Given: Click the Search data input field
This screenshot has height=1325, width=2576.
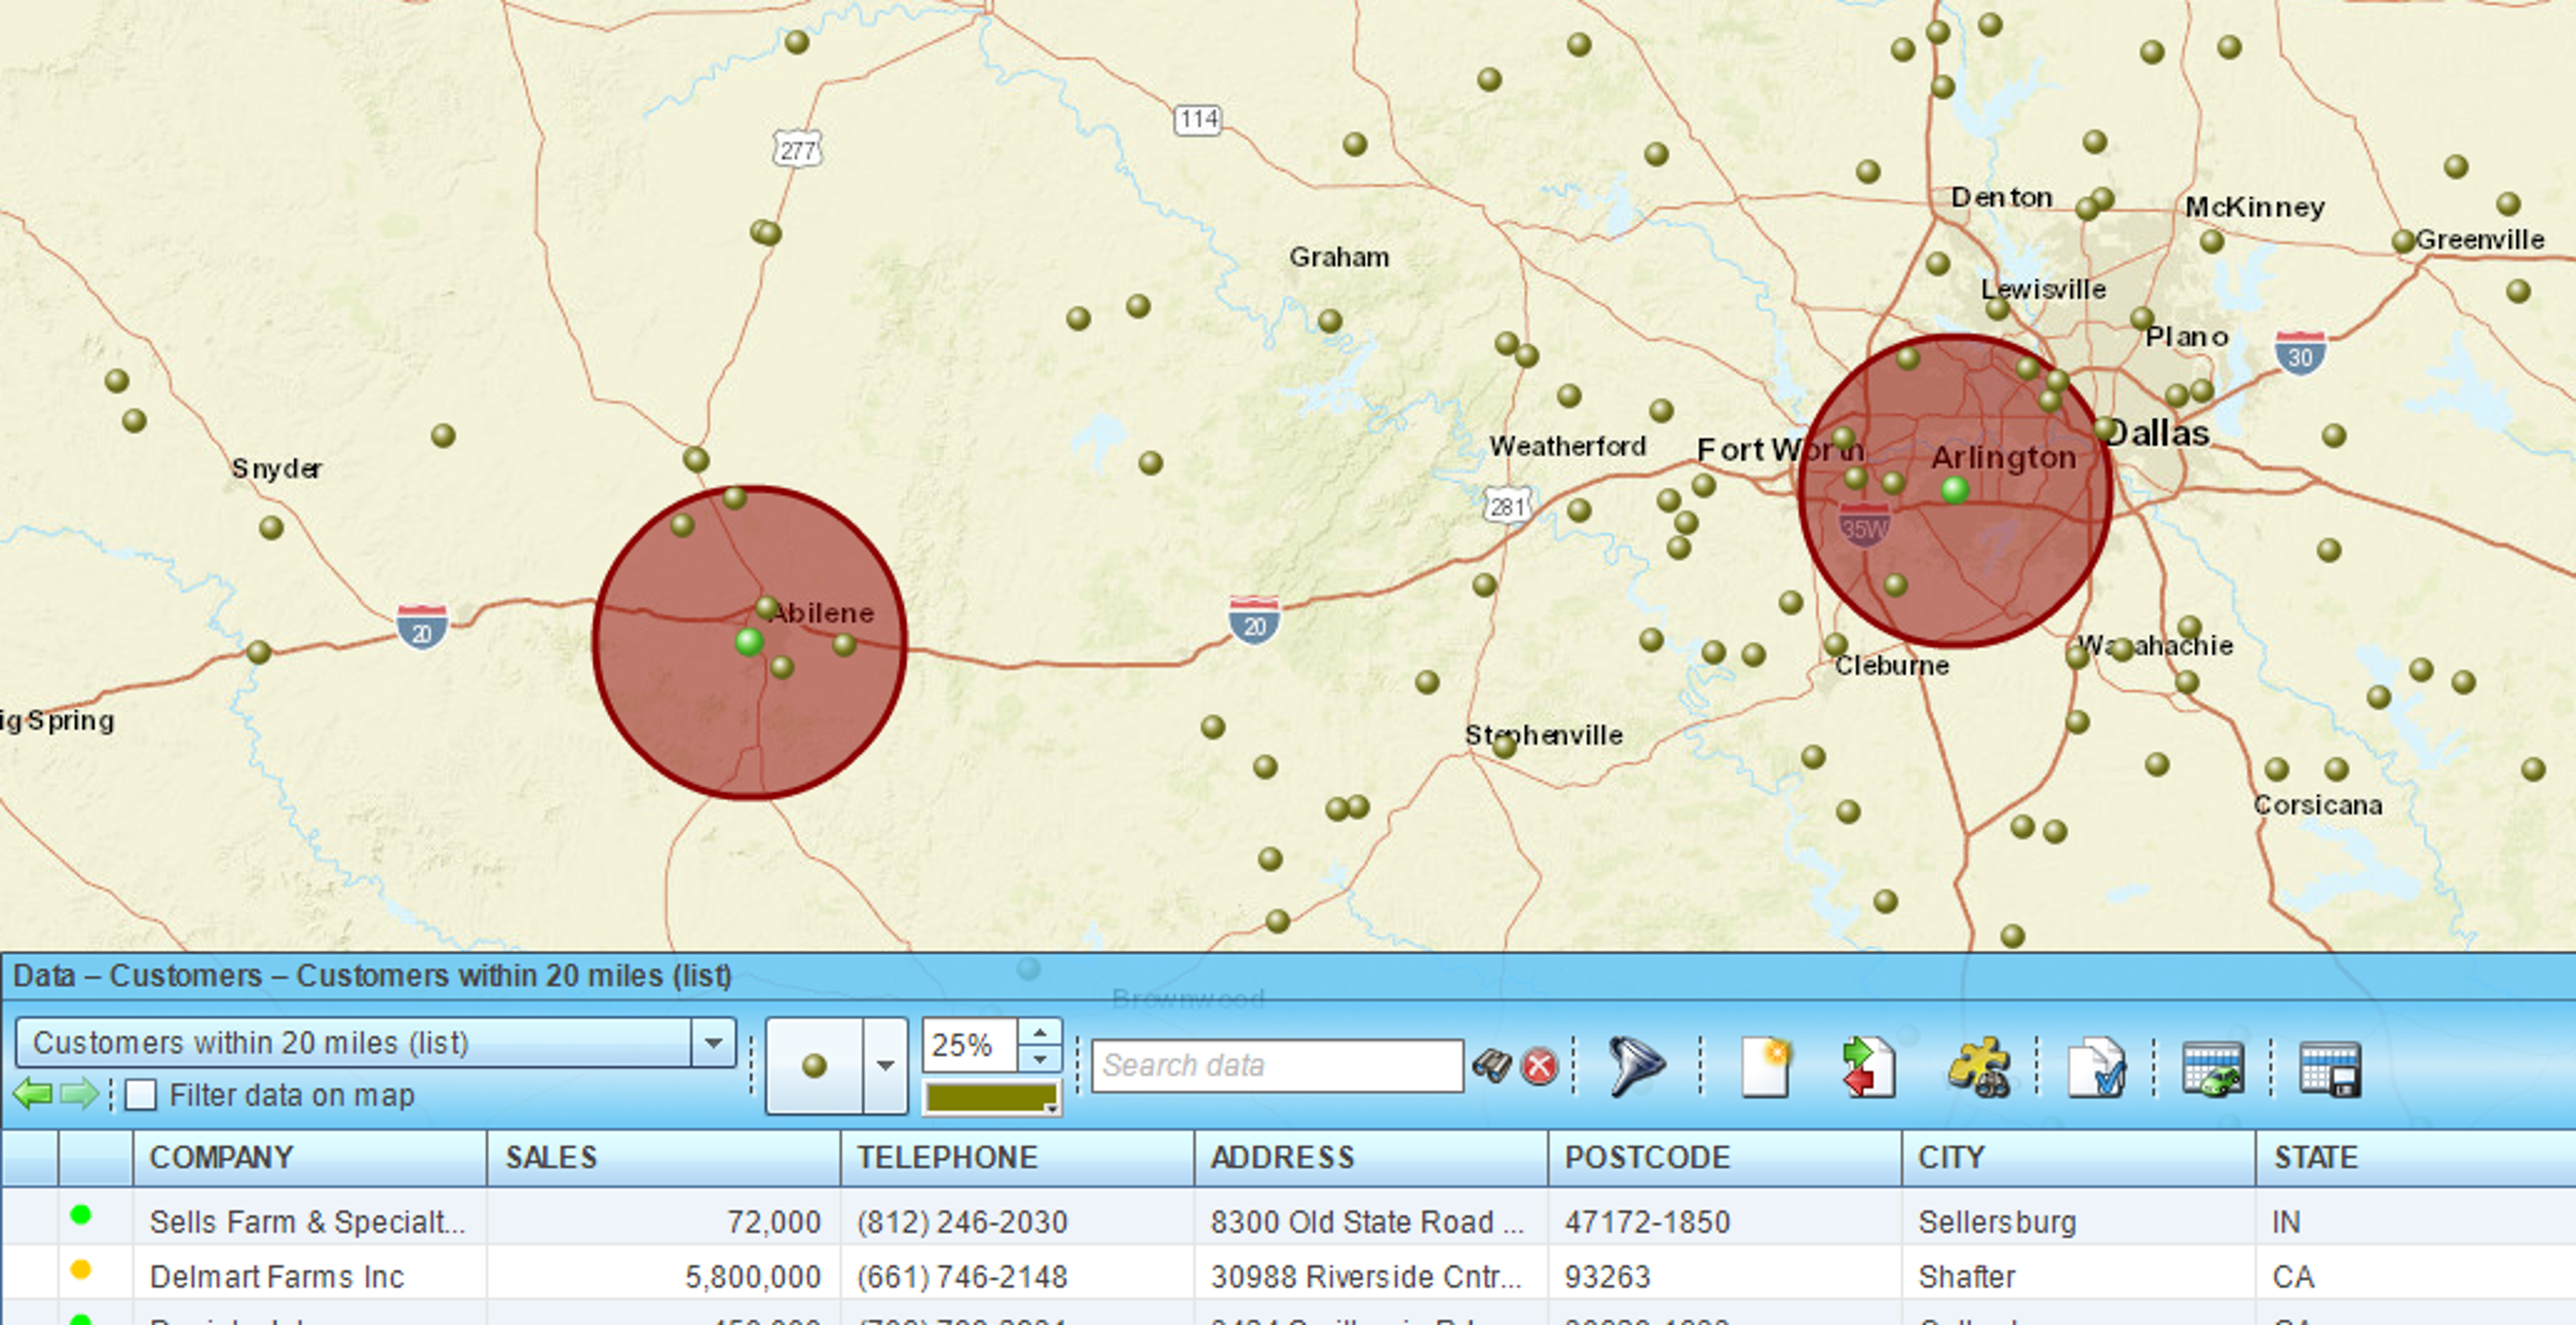Looking at the screenshot, I should pos(1277,1066).
